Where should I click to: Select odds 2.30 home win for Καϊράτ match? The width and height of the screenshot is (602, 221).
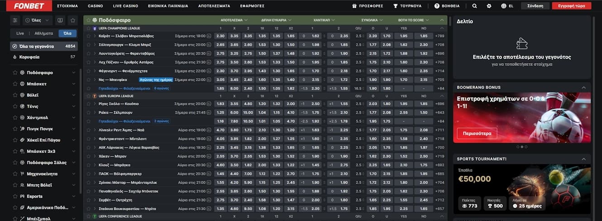tap(220, 36)
